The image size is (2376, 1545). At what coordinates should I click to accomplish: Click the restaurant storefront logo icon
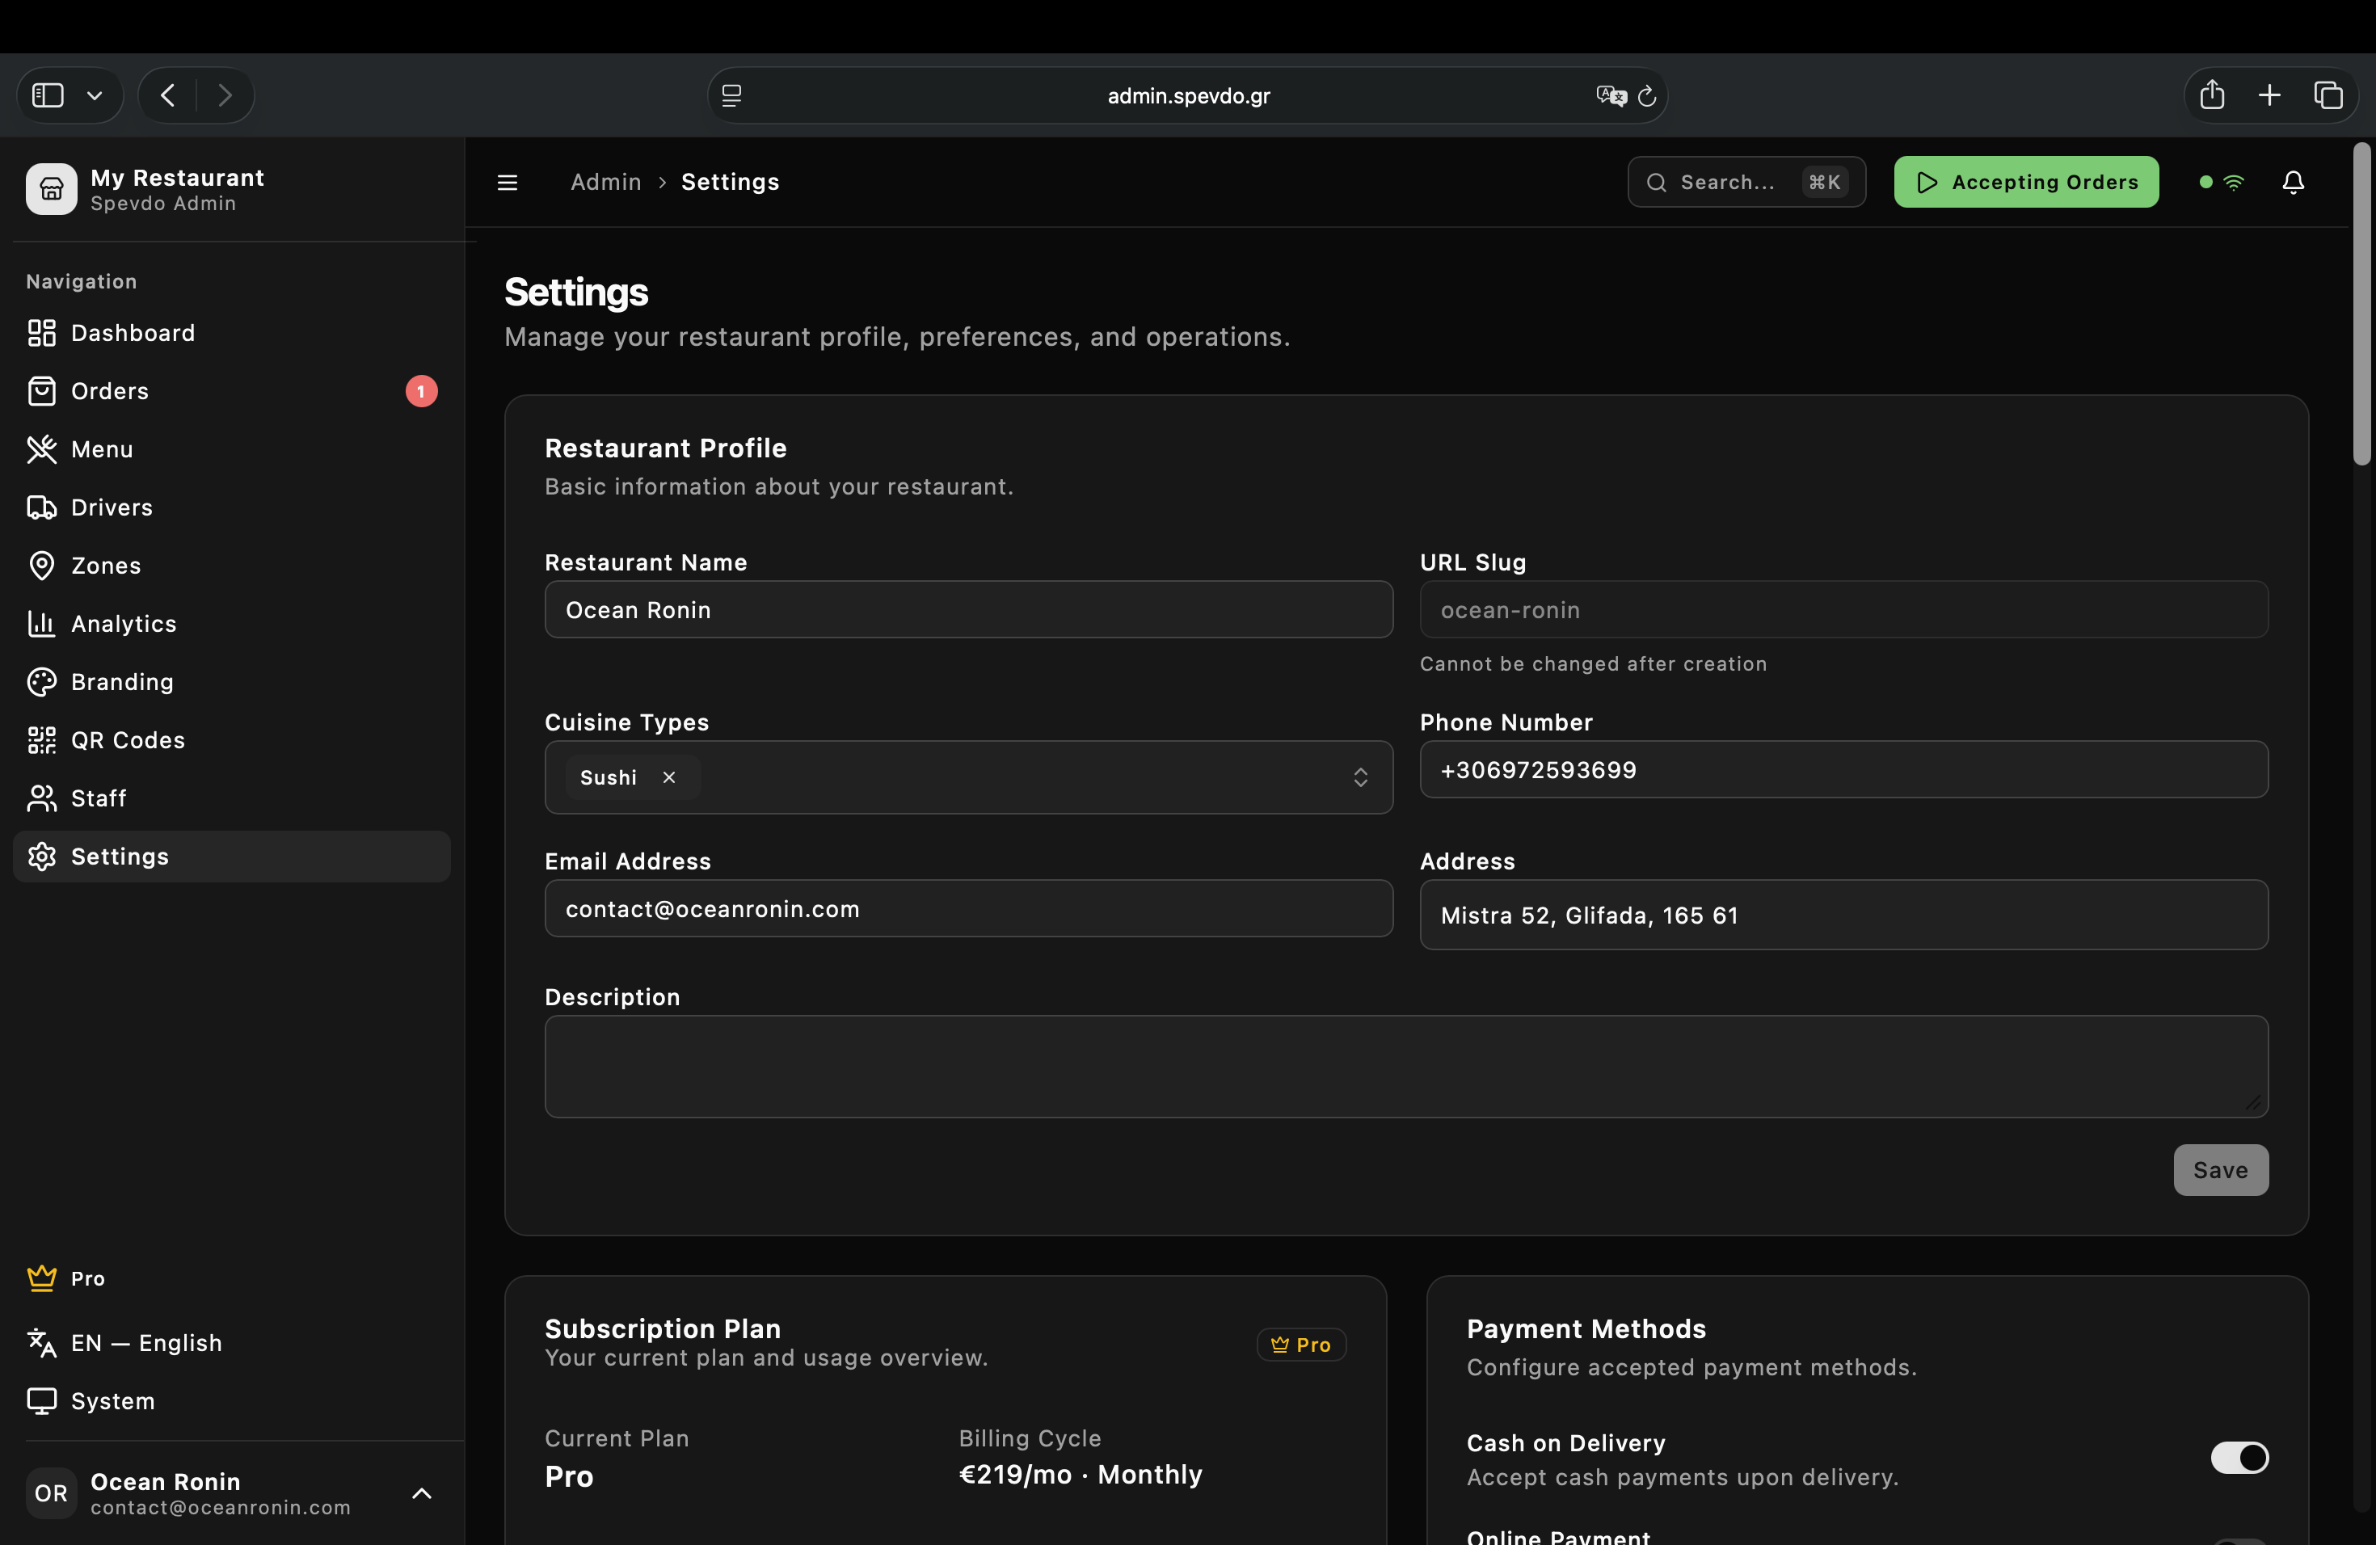pyautogui.click(x=51, y=188)
